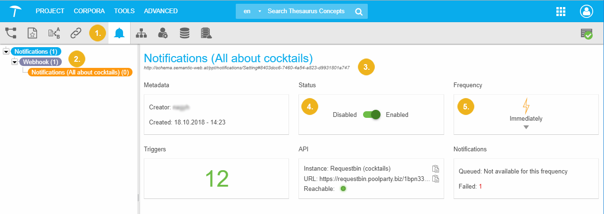Open the database stack toolbar icon

[184, 33]
